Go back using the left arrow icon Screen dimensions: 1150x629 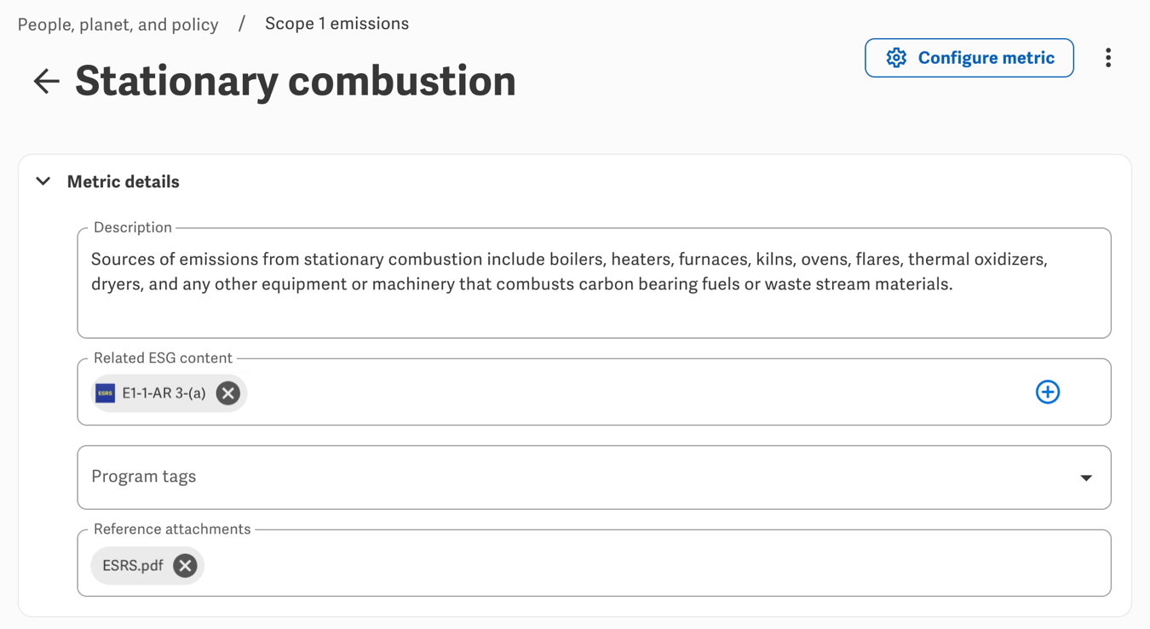(46, 81)
